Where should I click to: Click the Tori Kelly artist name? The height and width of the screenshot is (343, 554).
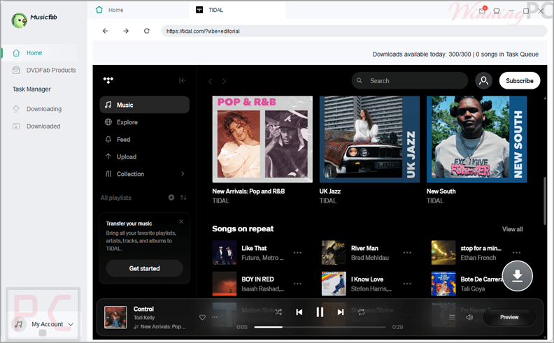pyautogui.click(x=144, y=318)
